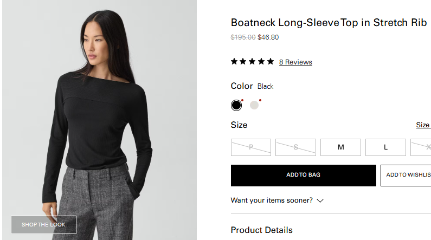This screenshot has width=431, height=240.
Task: Click the Shop the Look button
Action: point(43,225)
